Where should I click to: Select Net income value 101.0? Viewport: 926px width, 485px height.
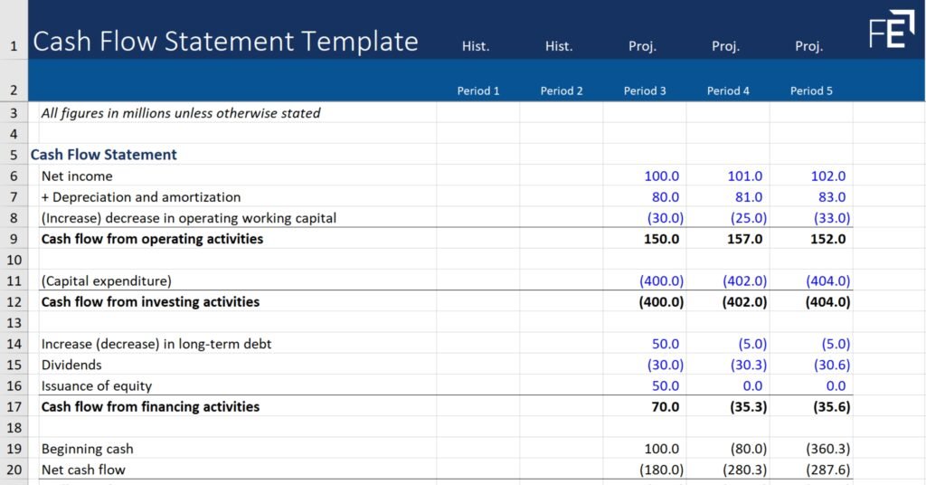pos(745,176)
